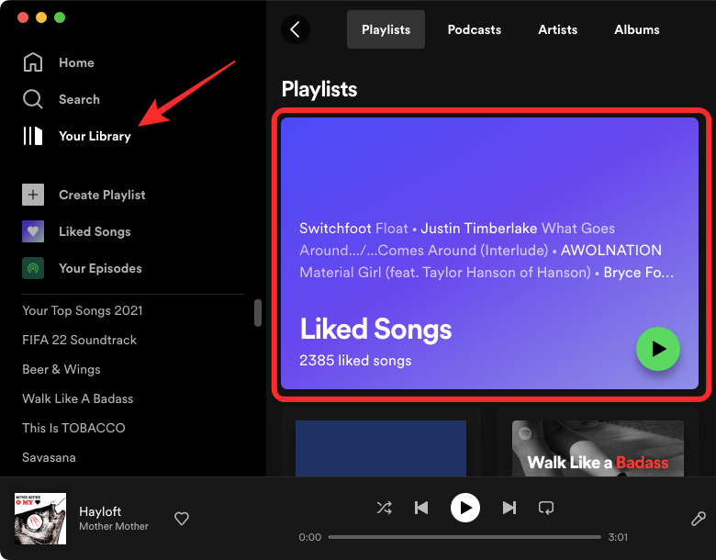716x560 pixels.
Task: Play Liked Songs with green play button
Action: (658, 349)
